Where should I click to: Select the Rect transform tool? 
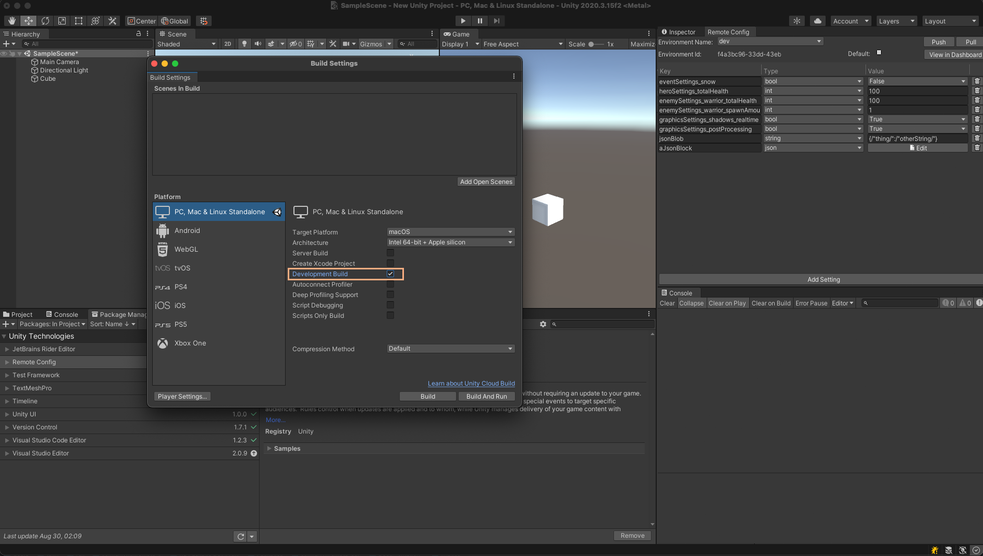[x=79, y=21]
